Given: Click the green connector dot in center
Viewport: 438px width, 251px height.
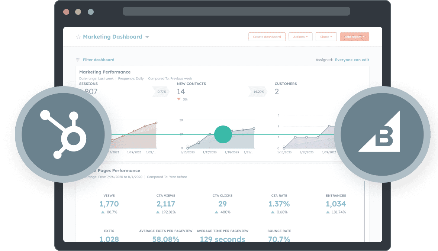Looking at the screenshot, I should 223,134.
